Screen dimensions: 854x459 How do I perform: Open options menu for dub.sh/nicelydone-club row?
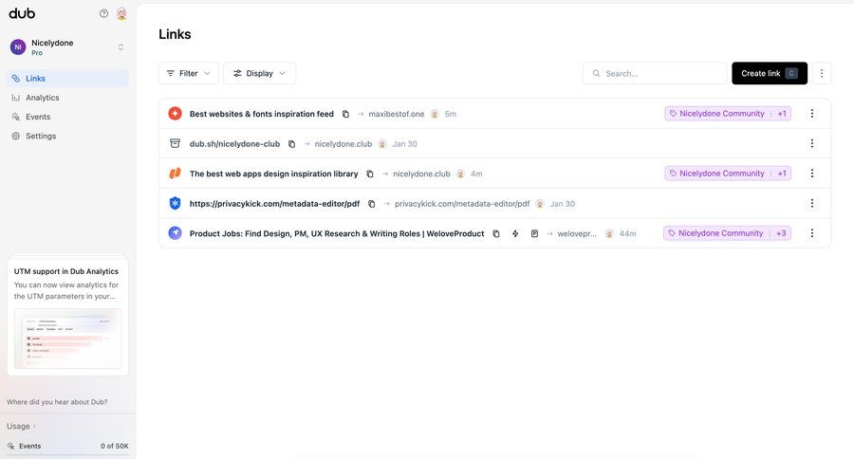(811, 143)
